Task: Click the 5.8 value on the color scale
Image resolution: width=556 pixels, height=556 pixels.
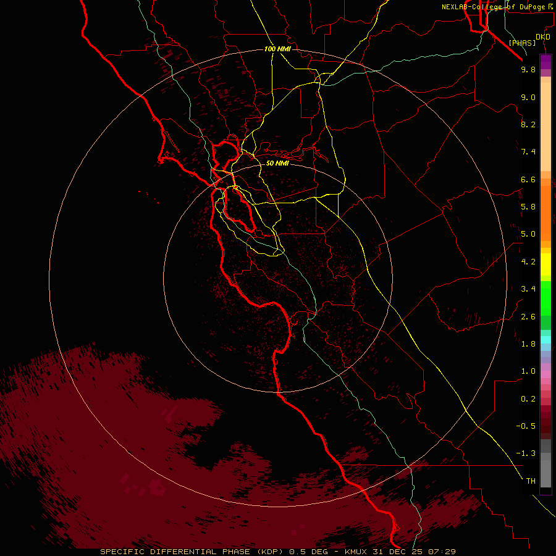Action: (528, 207)
